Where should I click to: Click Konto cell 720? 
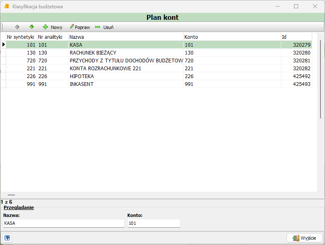point(232,60)
